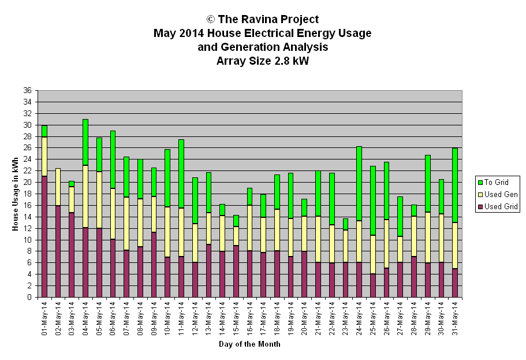This screenshot has height=360, width=526.
Task: Click the "Array Size 2.8 kW" title line
Action: pos(263,61)
